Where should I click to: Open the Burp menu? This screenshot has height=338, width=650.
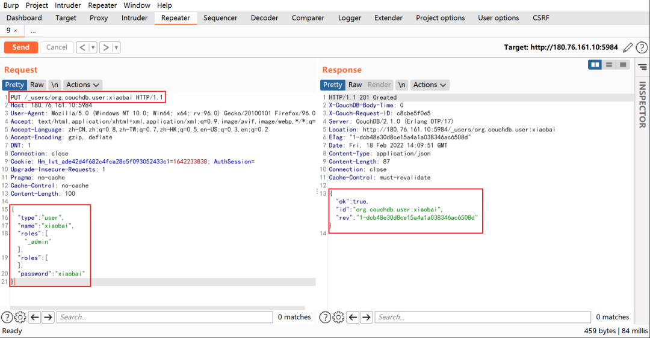pyautogui.click(x=11, y=5)
